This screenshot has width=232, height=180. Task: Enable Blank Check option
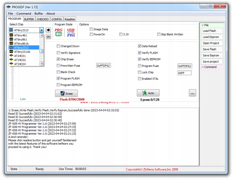coord(58,72)
